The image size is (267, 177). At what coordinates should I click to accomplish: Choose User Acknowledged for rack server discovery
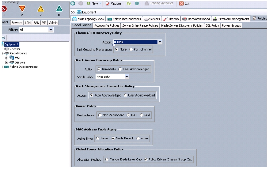[120, 69]
